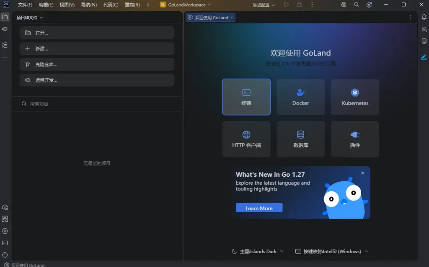Show more tool windows ellipsis in left sidebar
The width and height of the screenshot is (429, 267).
5,57
